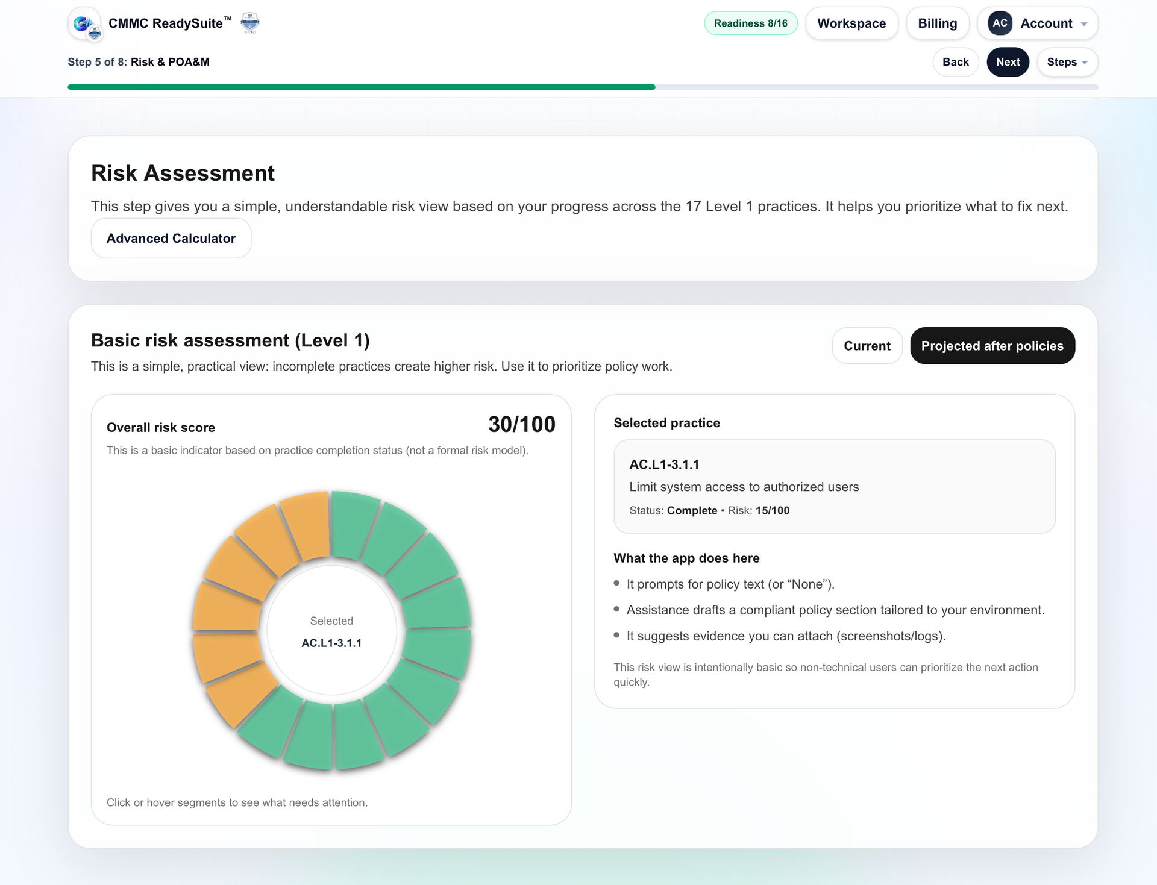This screenshot has height=885, width=1157.
Task: Switch to the Current risk view
Action: (x=867, y=346)
